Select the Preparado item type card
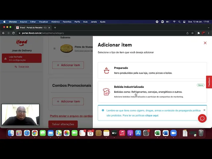This screenshot has width=212, height=159. coord(152,70)
